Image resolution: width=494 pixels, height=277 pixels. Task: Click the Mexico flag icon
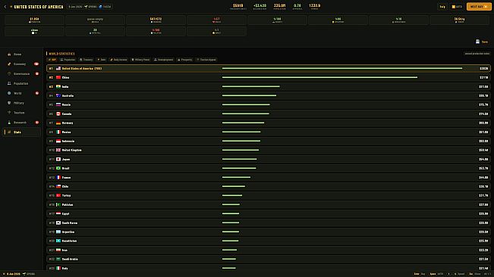[x=58, y=132]
